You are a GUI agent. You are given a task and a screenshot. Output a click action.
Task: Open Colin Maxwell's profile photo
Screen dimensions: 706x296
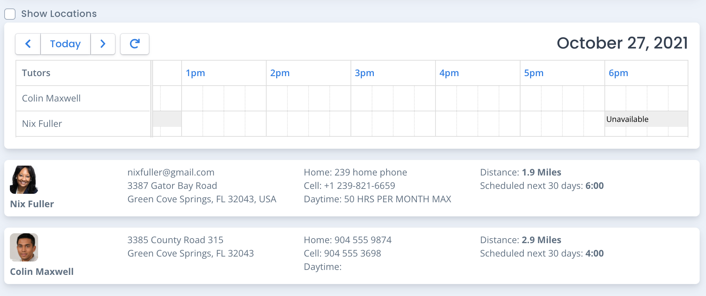24,247
